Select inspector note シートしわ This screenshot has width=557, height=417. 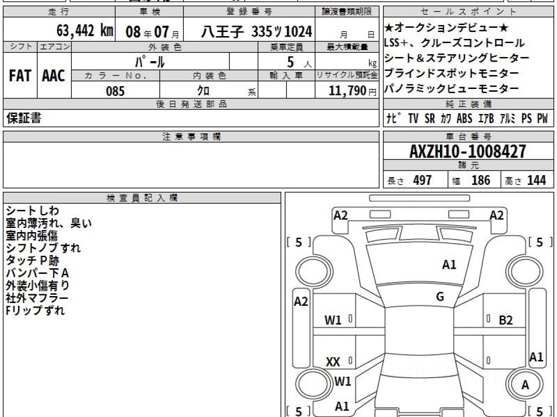(32, 211)
